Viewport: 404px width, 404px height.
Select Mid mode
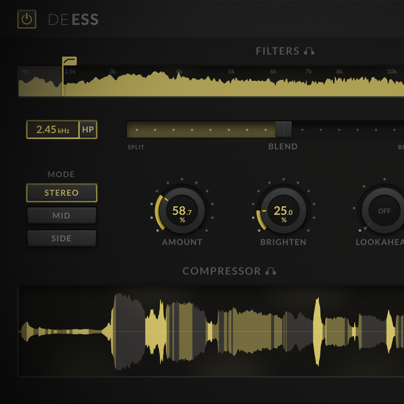pos(61,215)
